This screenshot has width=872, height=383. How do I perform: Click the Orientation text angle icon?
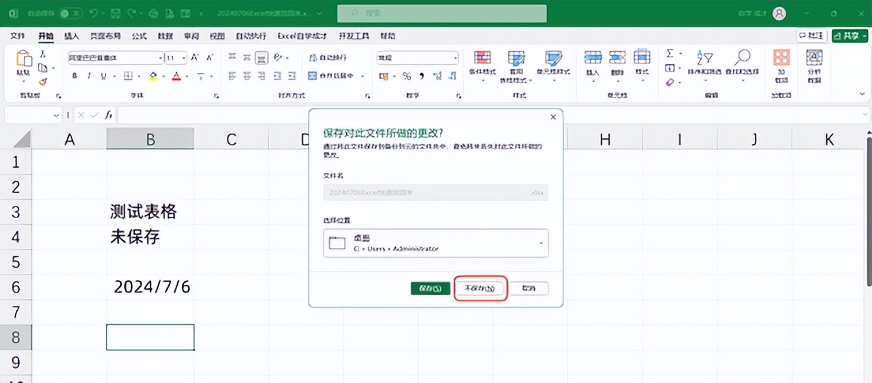tap(278, 58)
